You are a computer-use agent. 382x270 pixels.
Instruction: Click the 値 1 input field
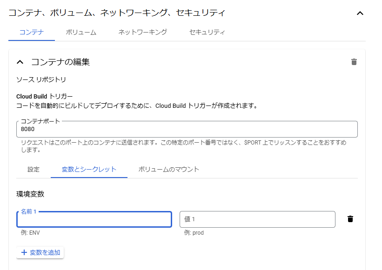pyautogui.click(x=257, y=219)
